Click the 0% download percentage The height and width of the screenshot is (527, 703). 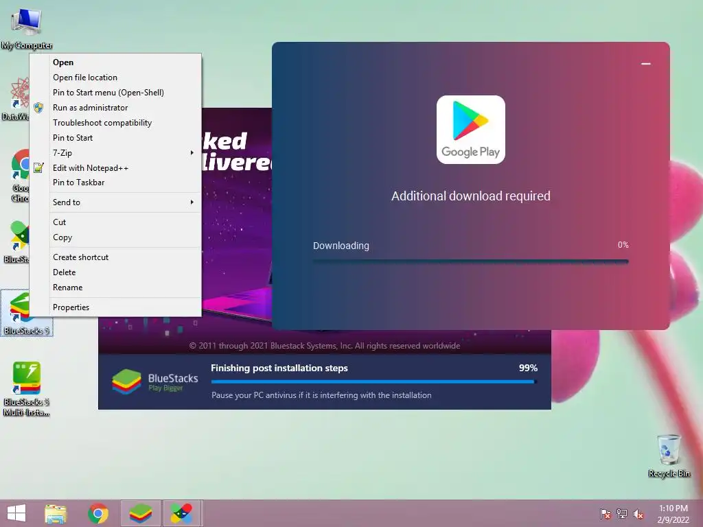coord(623,245)
